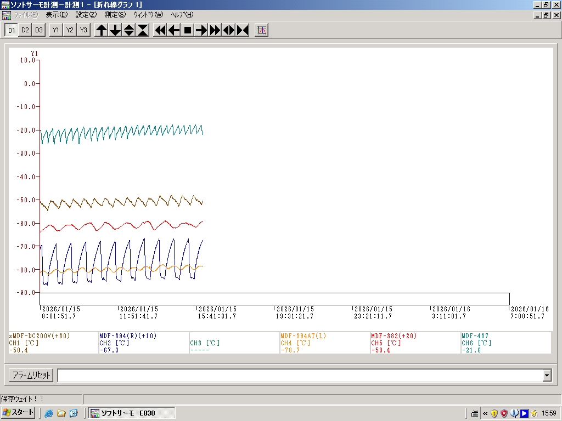Click the vertical compress arrows icon
This screenshot has height=421, width=562.
(x=143, y=30)
